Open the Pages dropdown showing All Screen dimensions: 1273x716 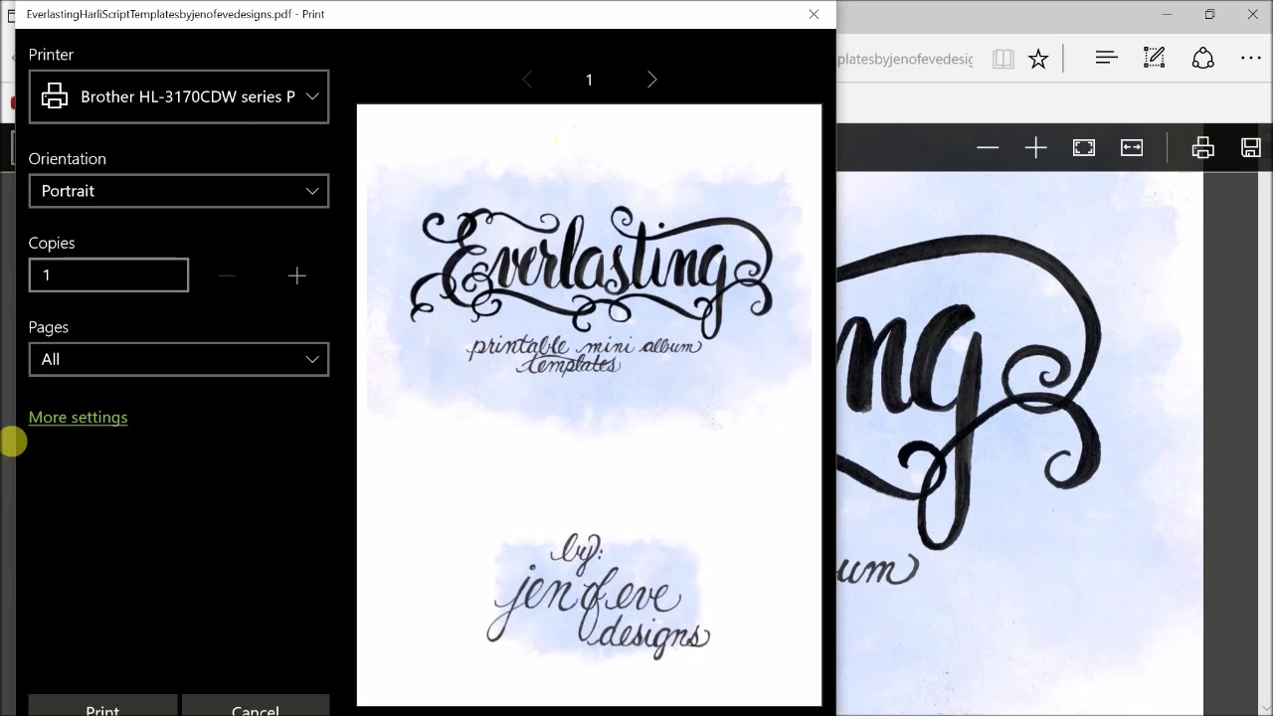[179, 359]
